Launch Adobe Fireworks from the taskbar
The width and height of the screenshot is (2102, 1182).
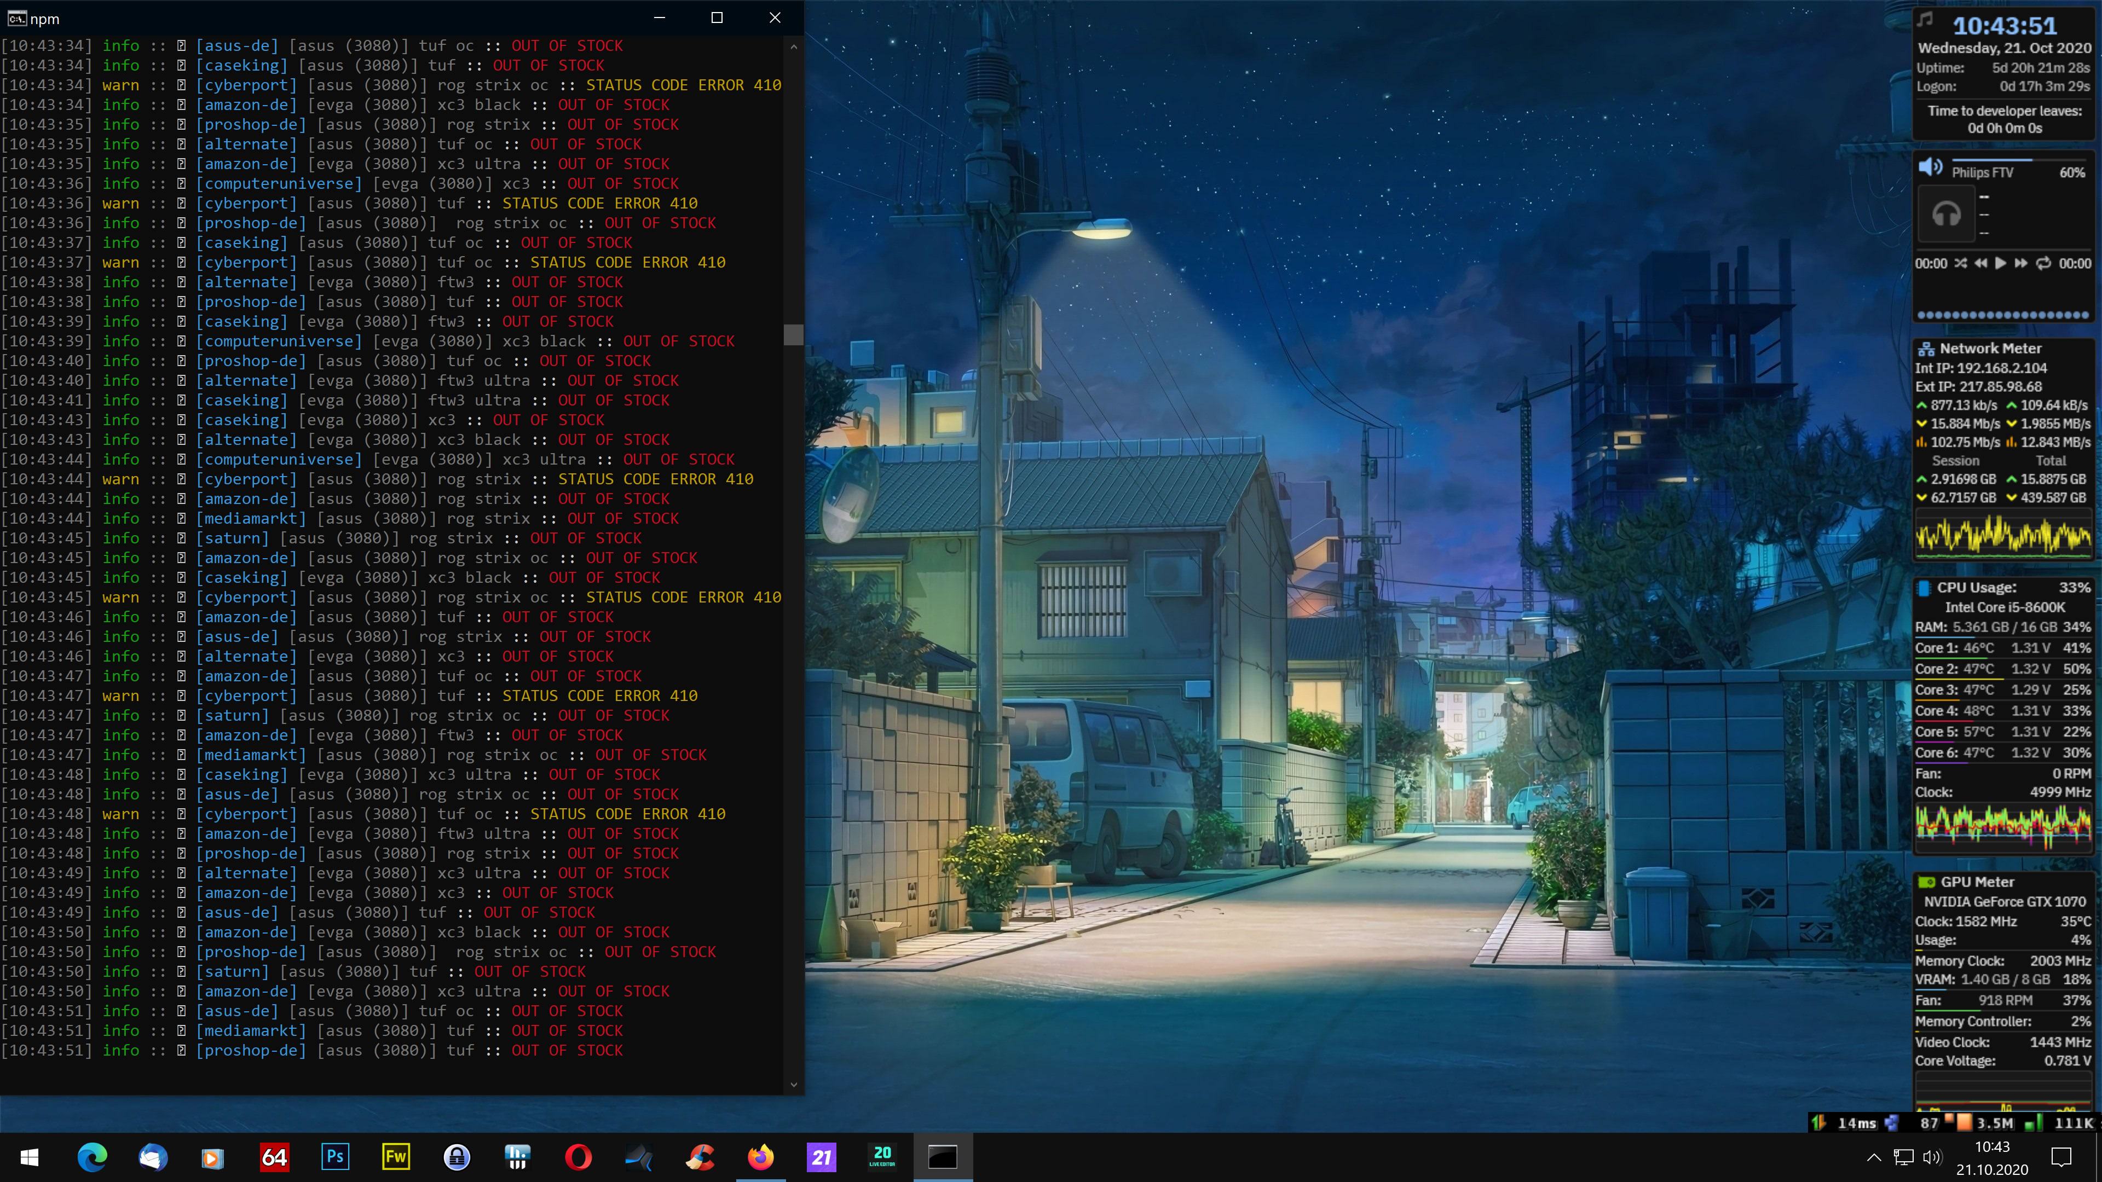396,1157
